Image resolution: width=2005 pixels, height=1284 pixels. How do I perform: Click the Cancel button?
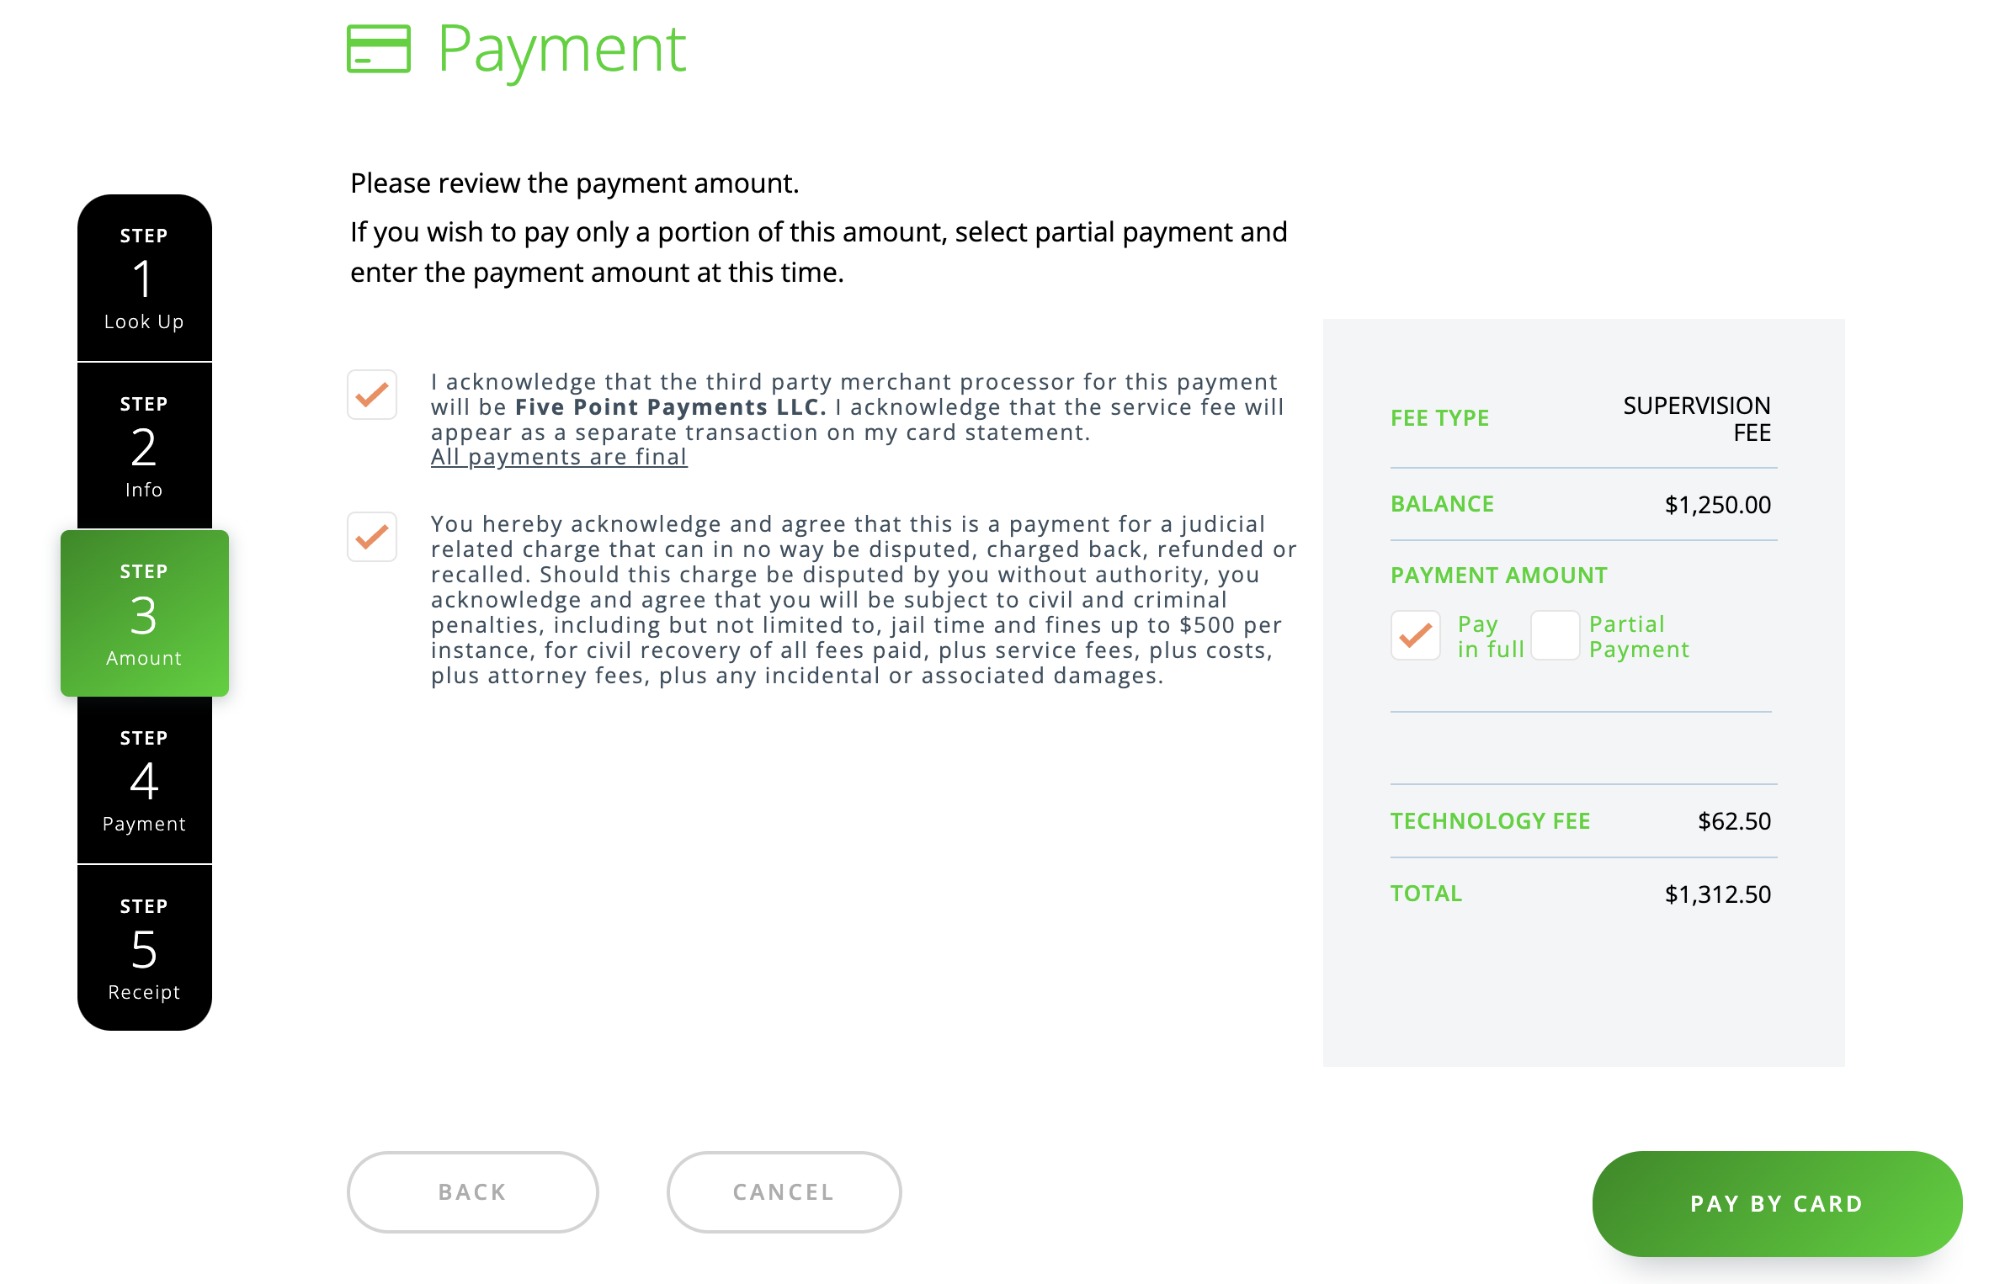coord(784,1191)
